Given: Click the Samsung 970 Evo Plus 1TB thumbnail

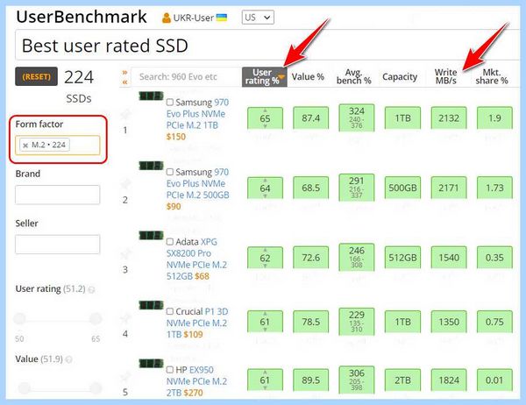Looking at the screenshot, I should point(151,96).
